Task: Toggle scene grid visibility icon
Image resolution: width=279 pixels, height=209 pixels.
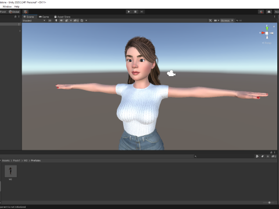Action: tap(82, 20)
